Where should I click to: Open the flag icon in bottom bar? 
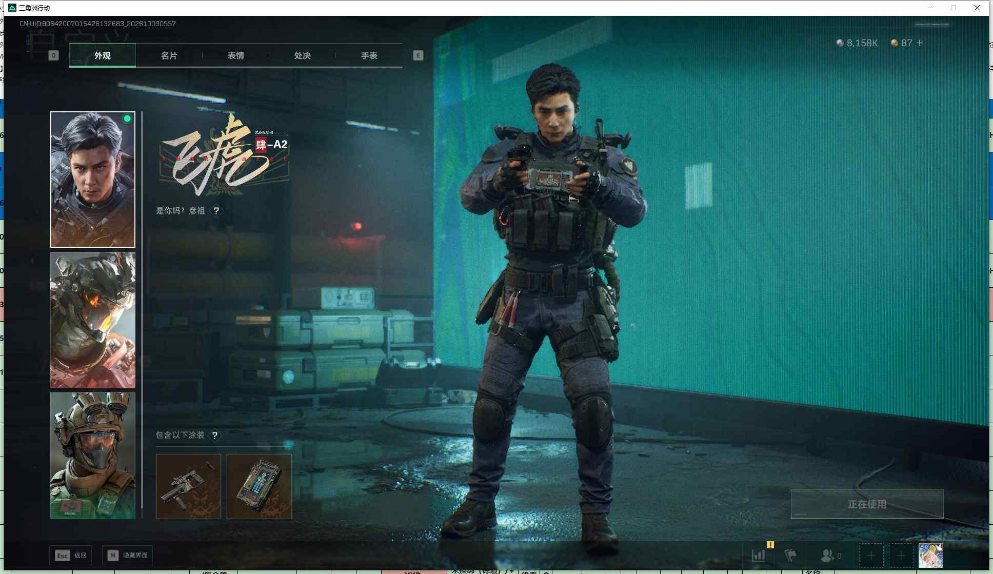tap(790, 556)
